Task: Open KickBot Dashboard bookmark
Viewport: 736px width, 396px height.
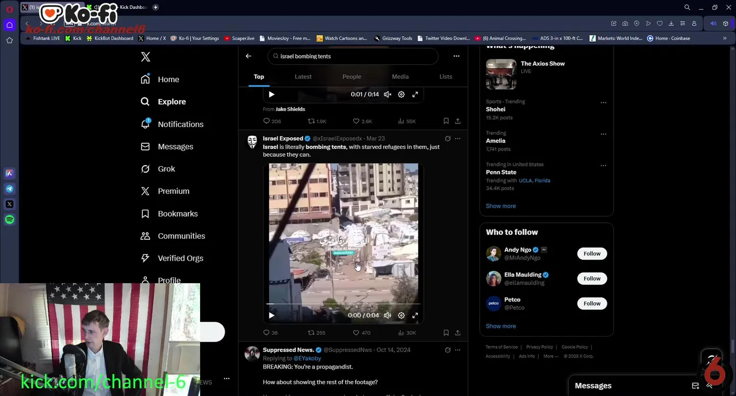Action: (x=109, y=38)
